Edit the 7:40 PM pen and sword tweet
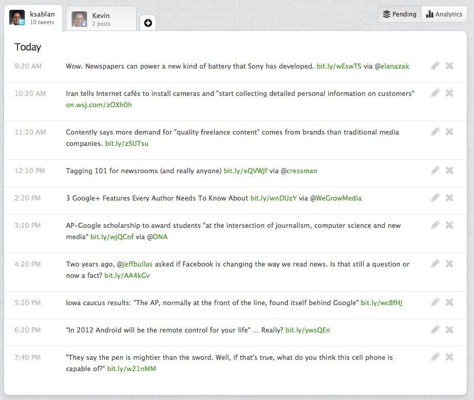The height and width of the screenshot is (400, 474). 435,357
